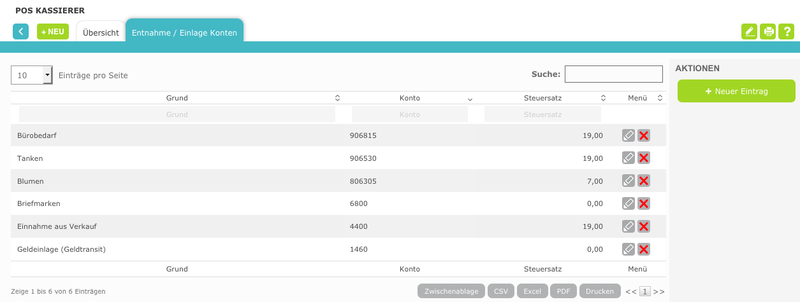Image resolution: width=800 pixels, height=302 pixels.
Task: Export the table as CSV
Action: [501, 291]
